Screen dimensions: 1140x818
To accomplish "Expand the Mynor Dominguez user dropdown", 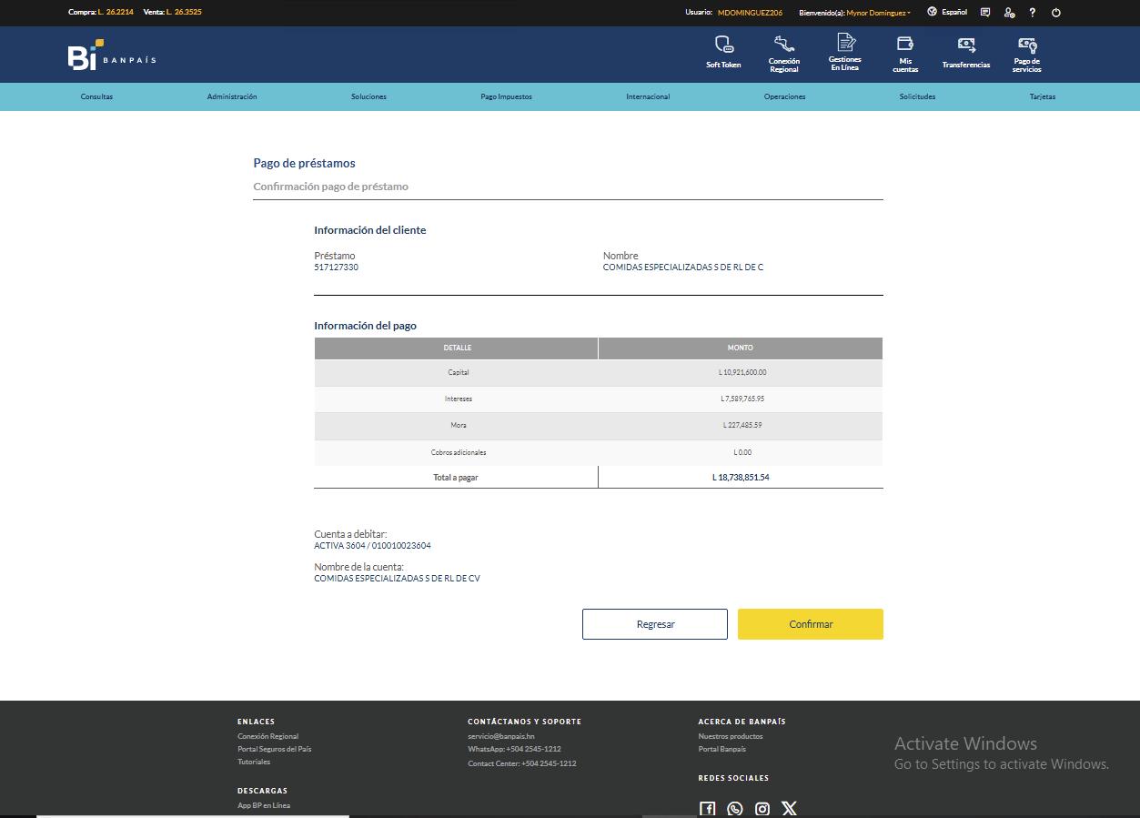I will pos(879,13).
